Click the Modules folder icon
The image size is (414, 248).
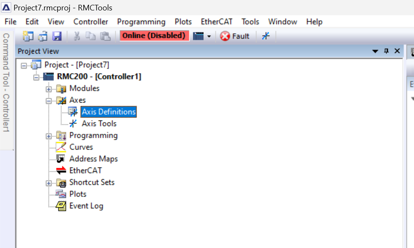click(61, 89)
